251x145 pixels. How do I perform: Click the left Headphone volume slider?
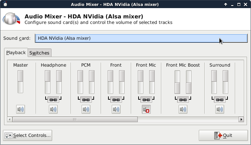(x=47, y=82)
